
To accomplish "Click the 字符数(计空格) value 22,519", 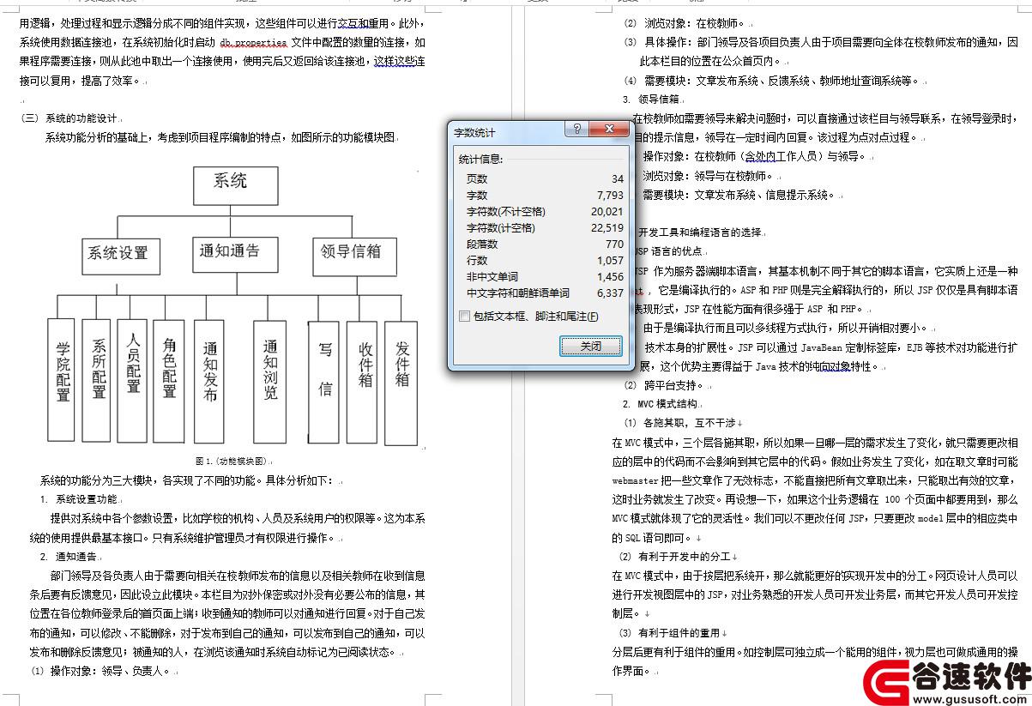I will [607, 227].
